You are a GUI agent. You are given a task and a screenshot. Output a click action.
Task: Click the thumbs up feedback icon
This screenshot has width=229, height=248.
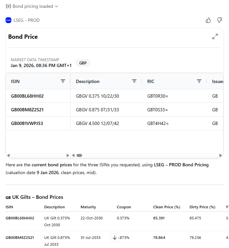(208, 20)
